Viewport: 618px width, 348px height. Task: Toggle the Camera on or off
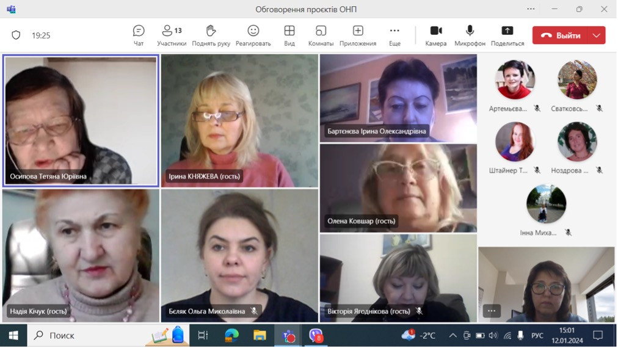(x=436, y=35)
